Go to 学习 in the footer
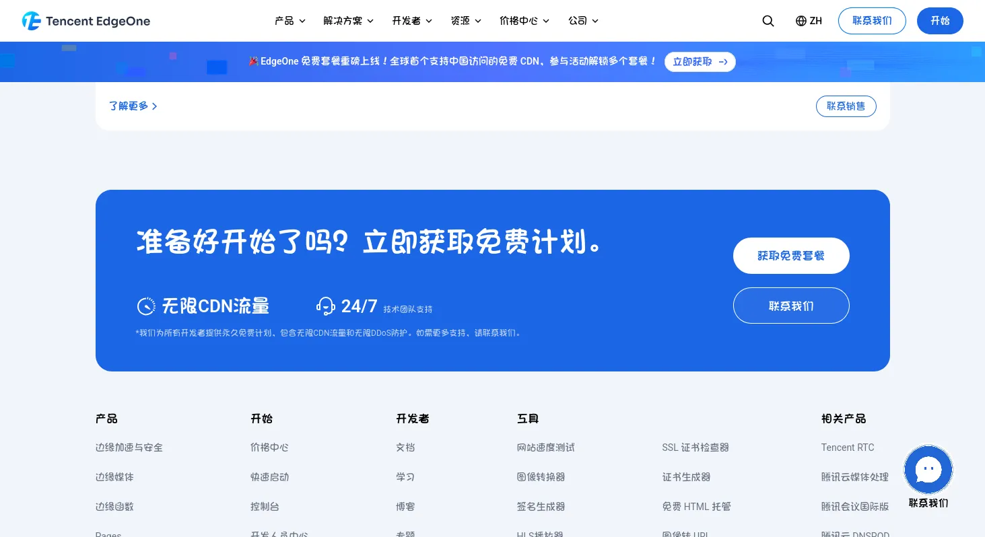Image resolution: width=985 pixels, height=537 pixels. [405, 477]
